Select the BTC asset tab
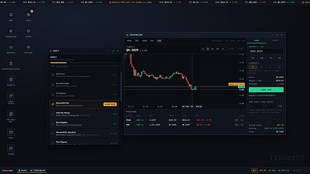Viewport: 310px width, 174px height. 152,41
